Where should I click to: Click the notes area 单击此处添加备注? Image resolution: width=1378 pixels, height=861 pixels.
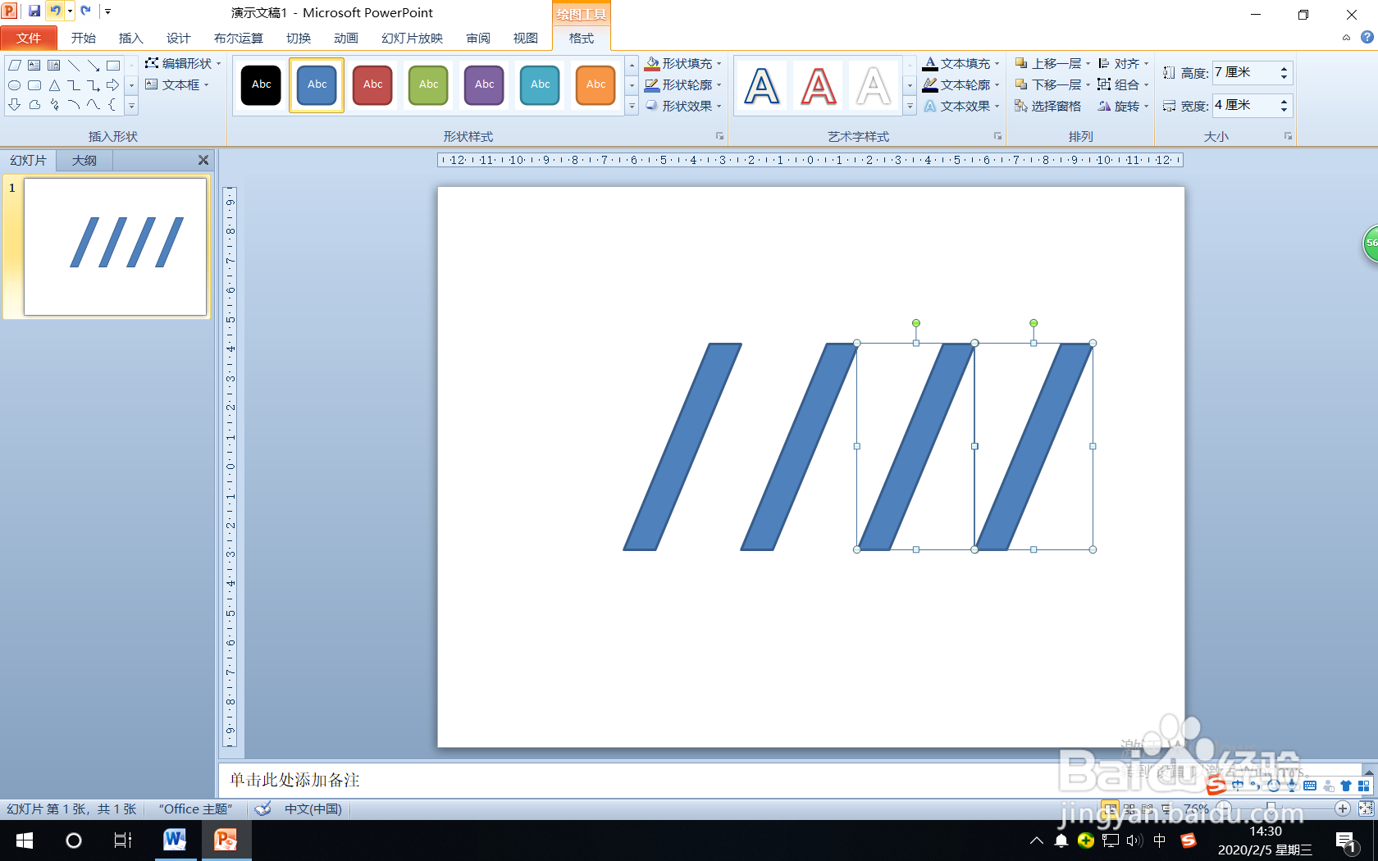(294, 780)
